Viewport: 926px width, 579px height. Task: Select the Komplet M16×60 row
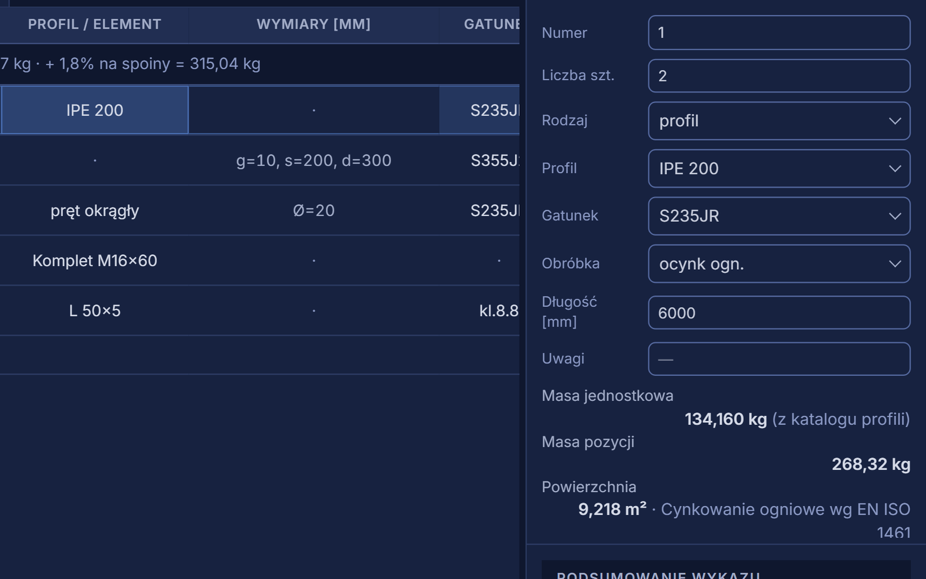click(260, 261)
